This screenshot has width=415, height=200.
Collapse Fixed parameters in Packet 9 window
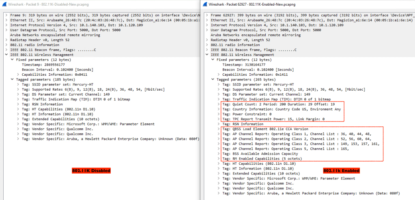point(12,60)
